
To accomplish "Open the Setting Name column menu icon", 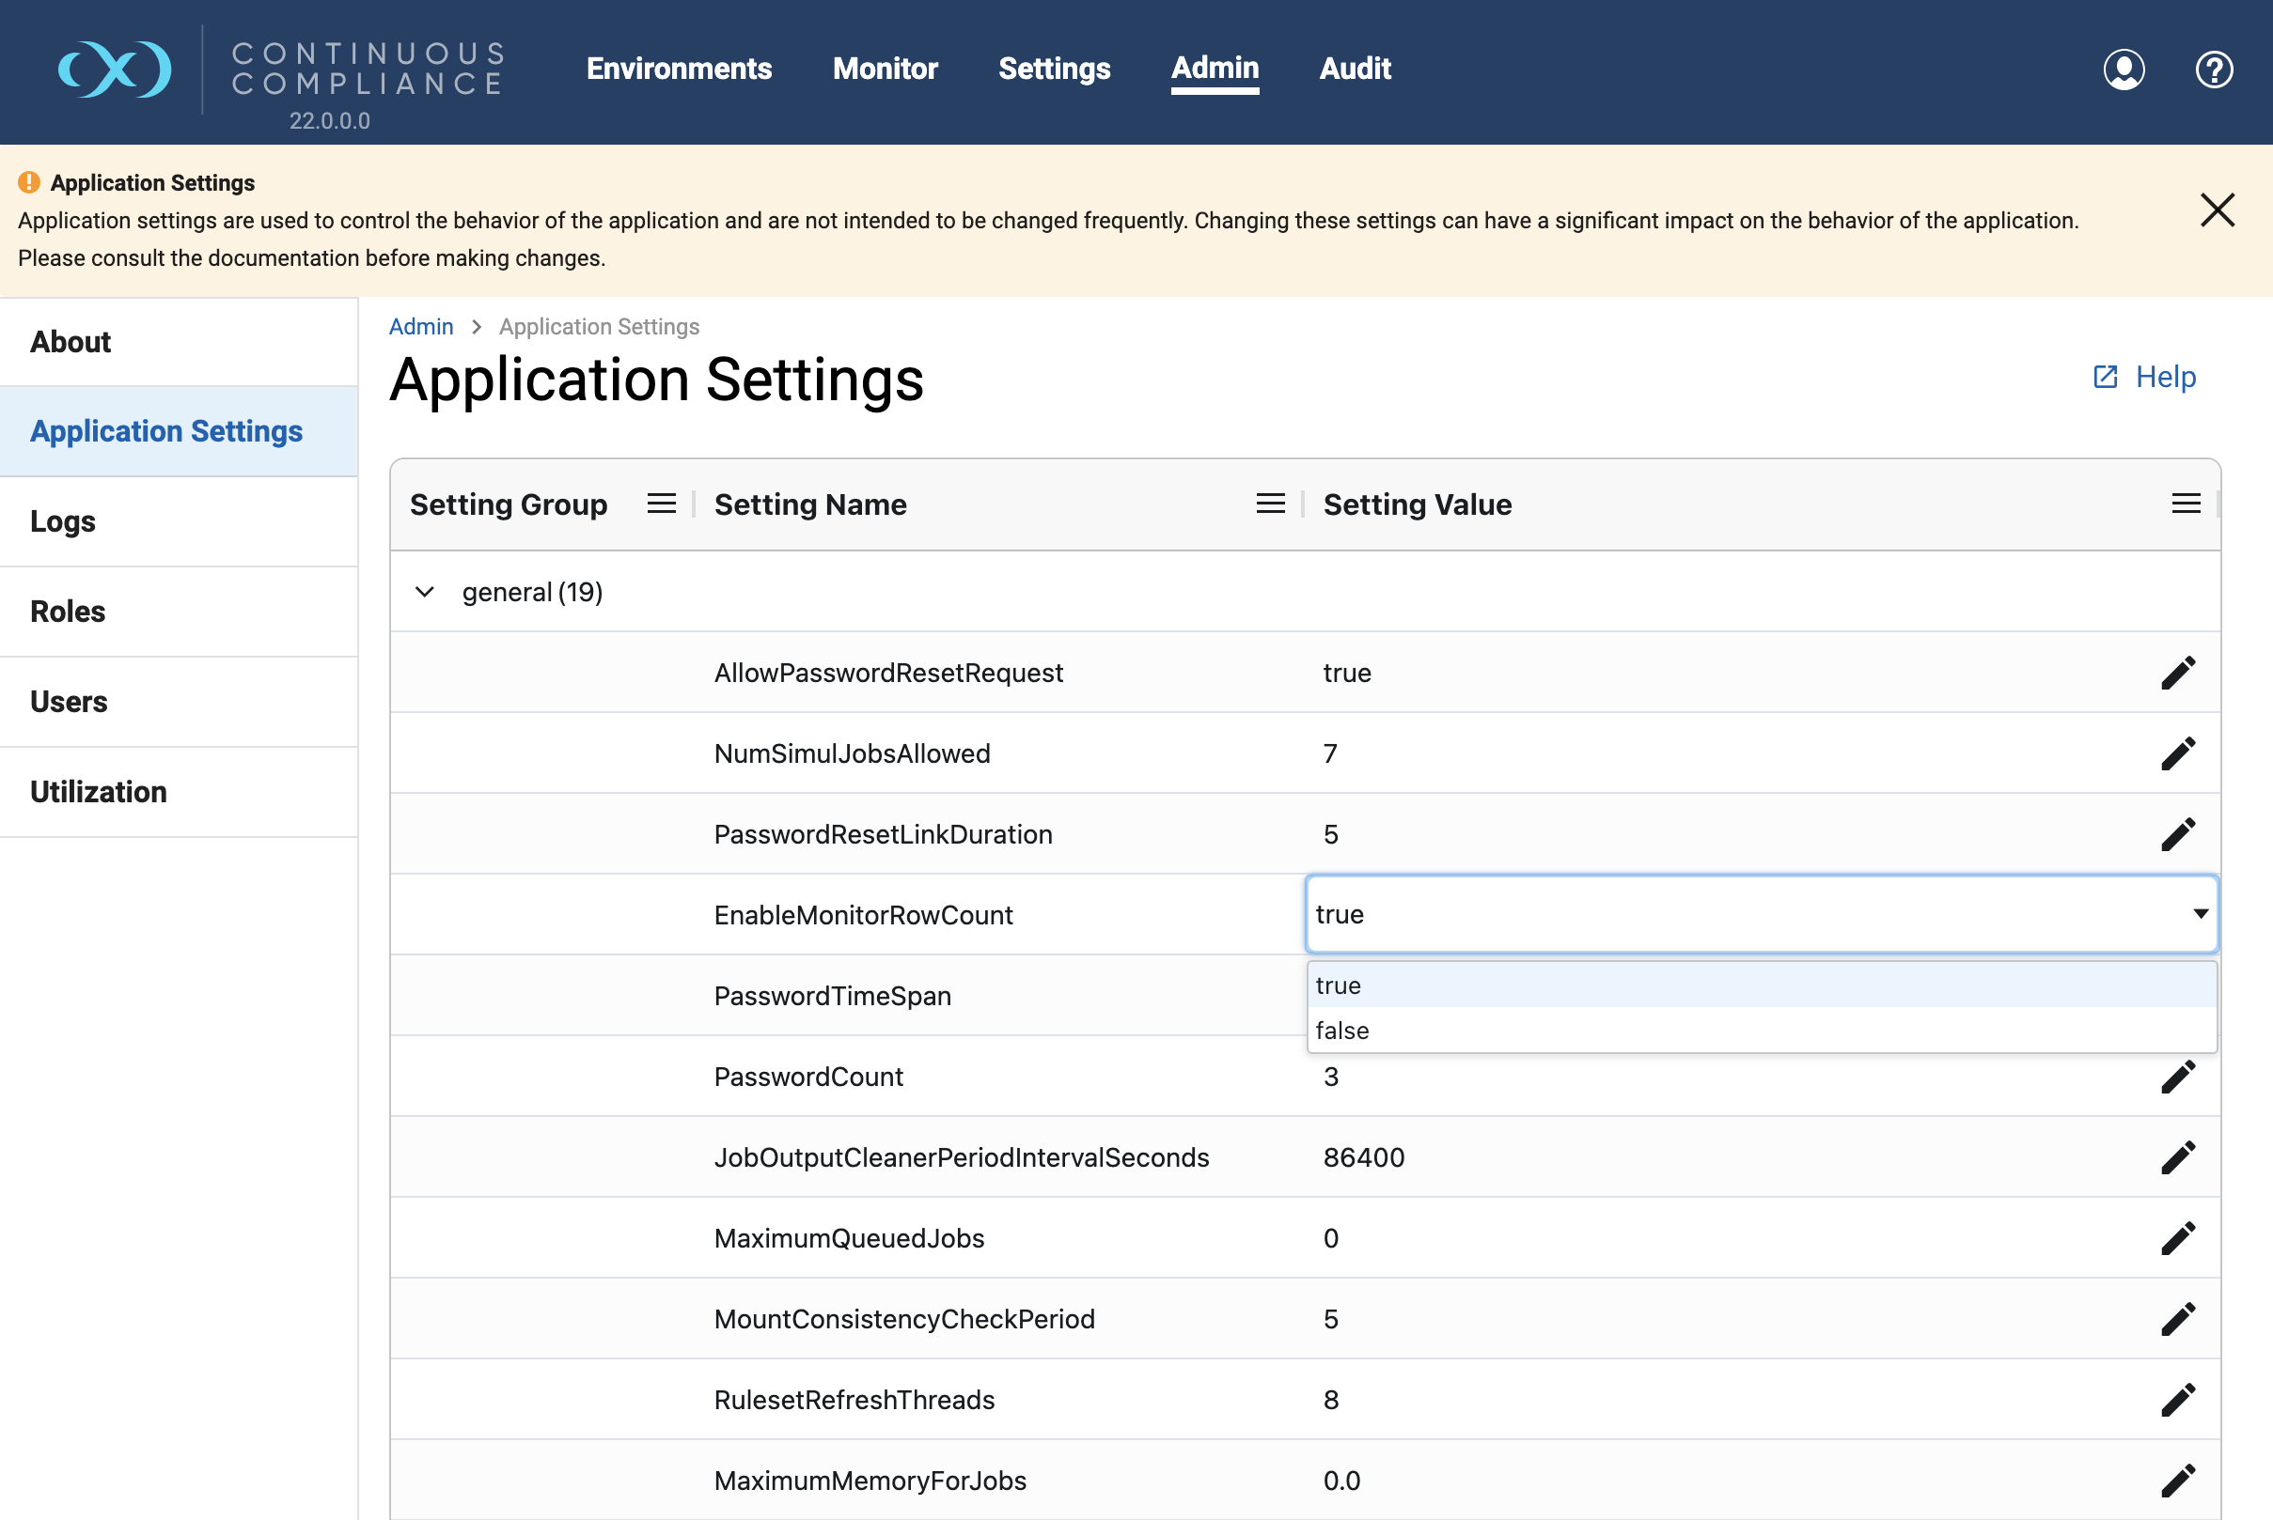I will pos(1270,504).
